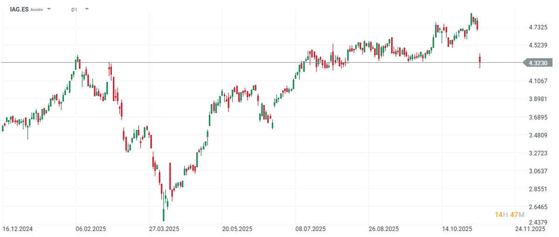The height and width of the screenshot is (237, 559).
Task: Click the 24.11.2025 date on time axis
Action: point(530,229)
